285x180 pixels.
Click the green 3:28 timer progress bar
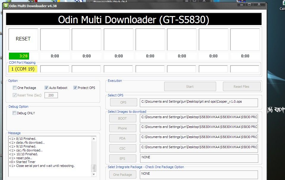pos(19,56)
